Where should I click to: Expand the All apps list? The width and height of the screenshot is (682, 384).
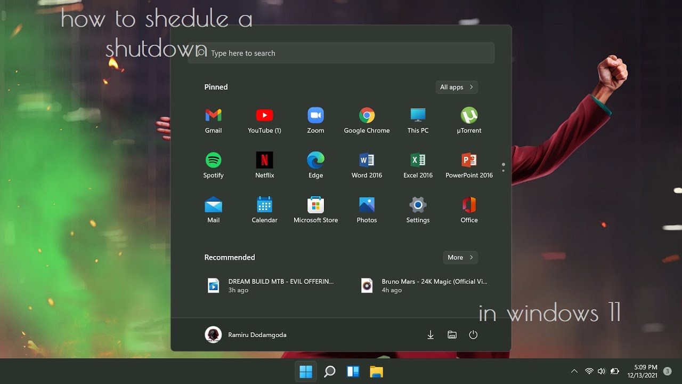(x=456, y=87)
